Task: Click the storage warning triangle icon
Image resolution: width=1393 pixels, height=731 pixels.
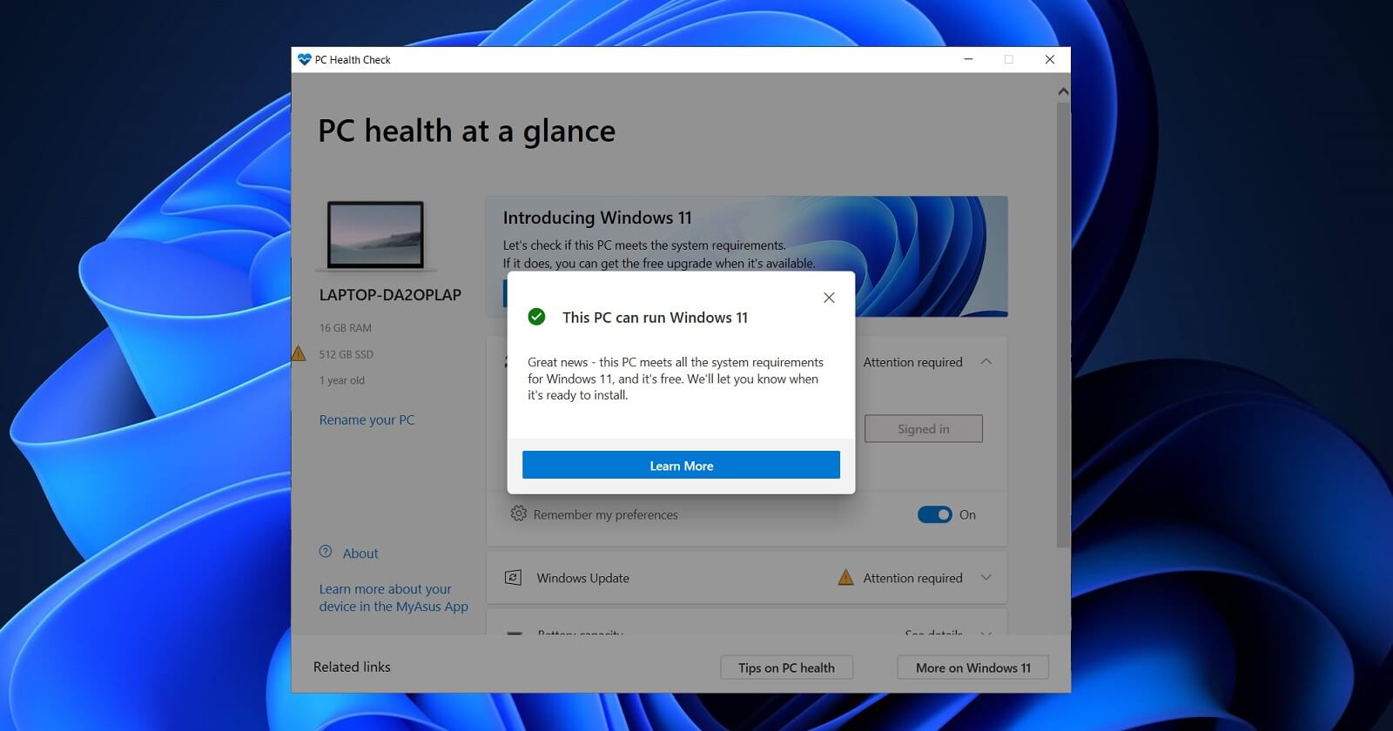Action: click(x=299, y=353)
